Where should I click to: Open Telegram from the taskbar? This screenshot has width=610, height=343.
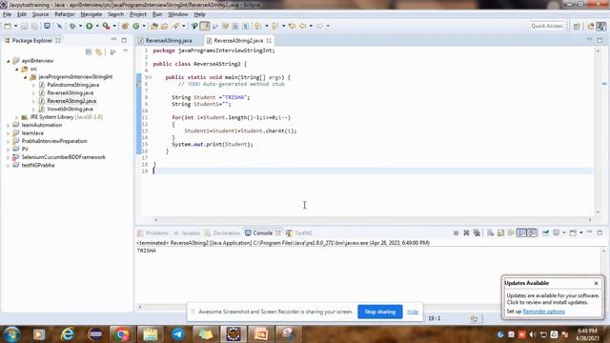click(x=178, y=334)
